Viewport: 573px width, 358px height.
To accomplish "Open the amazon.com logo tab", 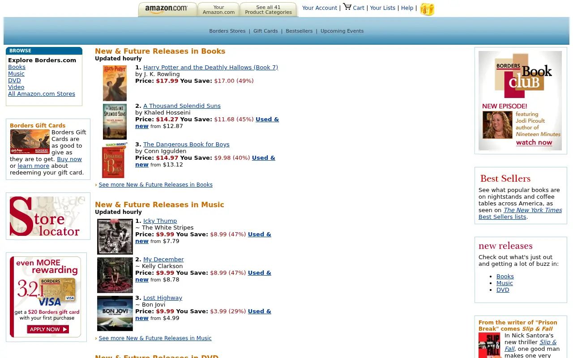I will click(x=167, y=9).
